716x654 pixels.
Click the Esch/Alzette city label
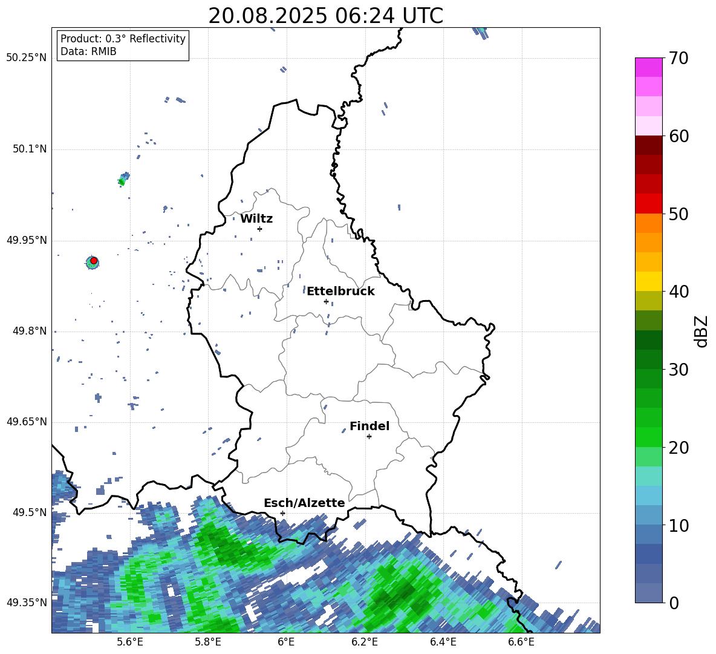click(304, 503)
